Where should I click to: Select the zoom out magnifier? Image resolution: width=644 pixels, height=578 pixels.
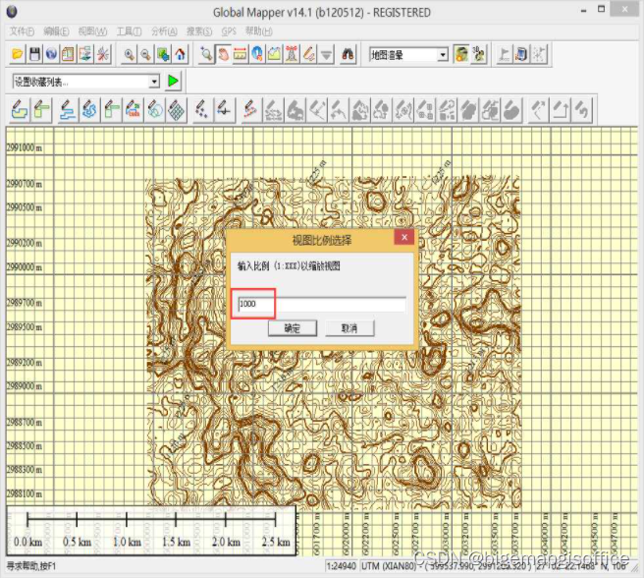pyautogui.click(x=146, y=54)
